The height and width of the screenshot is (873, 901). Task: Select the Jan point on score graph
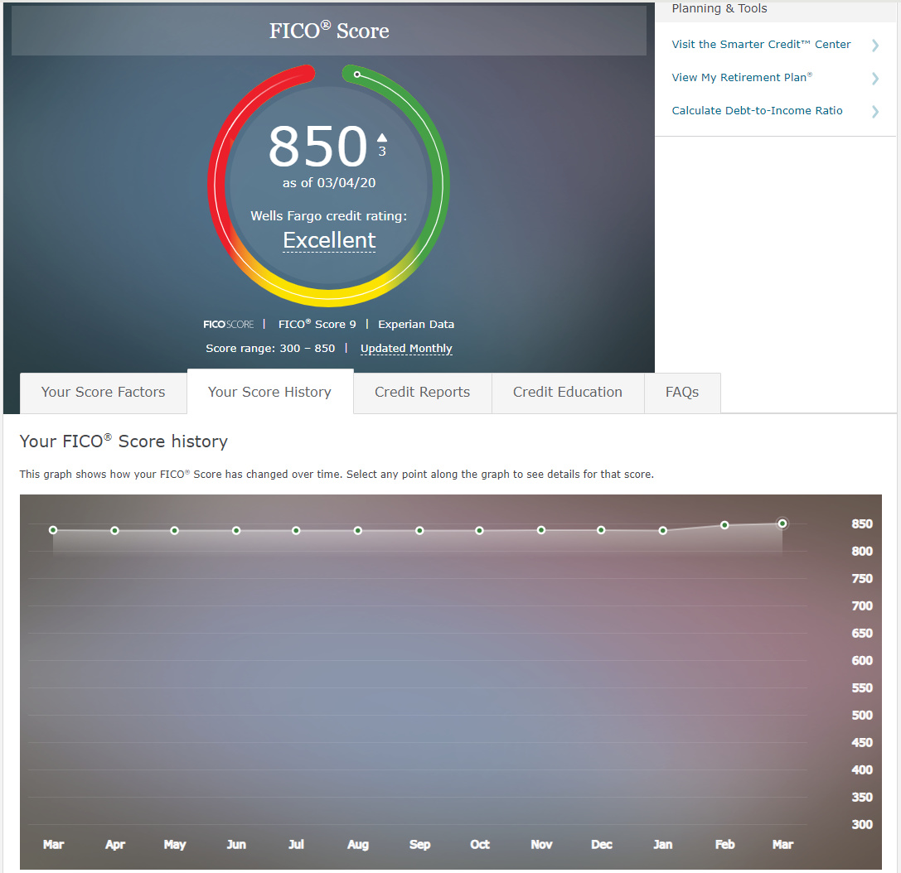(663, 531)
